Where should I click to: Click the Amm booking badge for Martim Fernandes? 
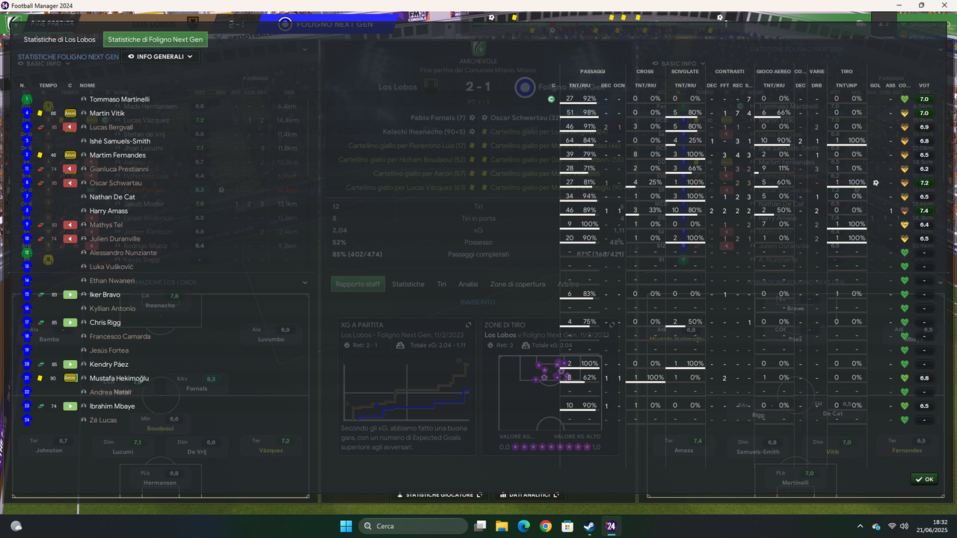70,155
